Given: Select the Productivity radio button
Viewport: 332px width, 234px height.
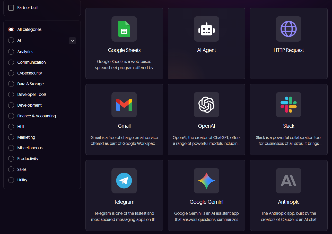Looking at the screenshot, I should [11, 159].
